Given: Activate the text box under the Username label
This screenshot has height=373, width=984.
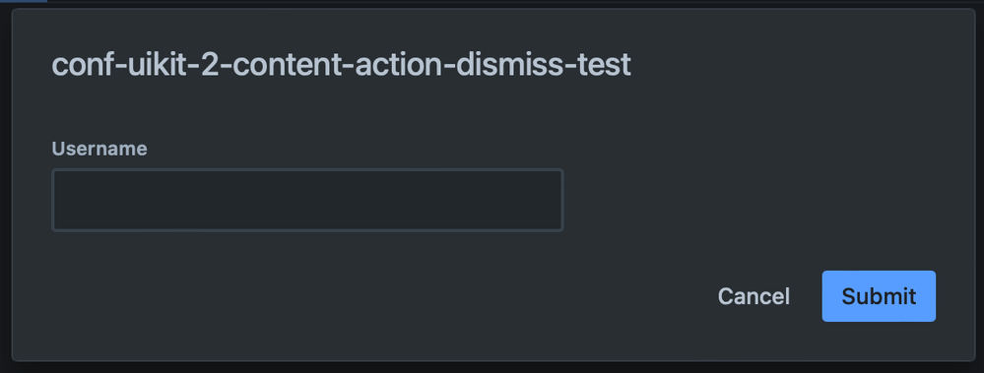Looking at the screenshot, I should (x=307, y=200).
